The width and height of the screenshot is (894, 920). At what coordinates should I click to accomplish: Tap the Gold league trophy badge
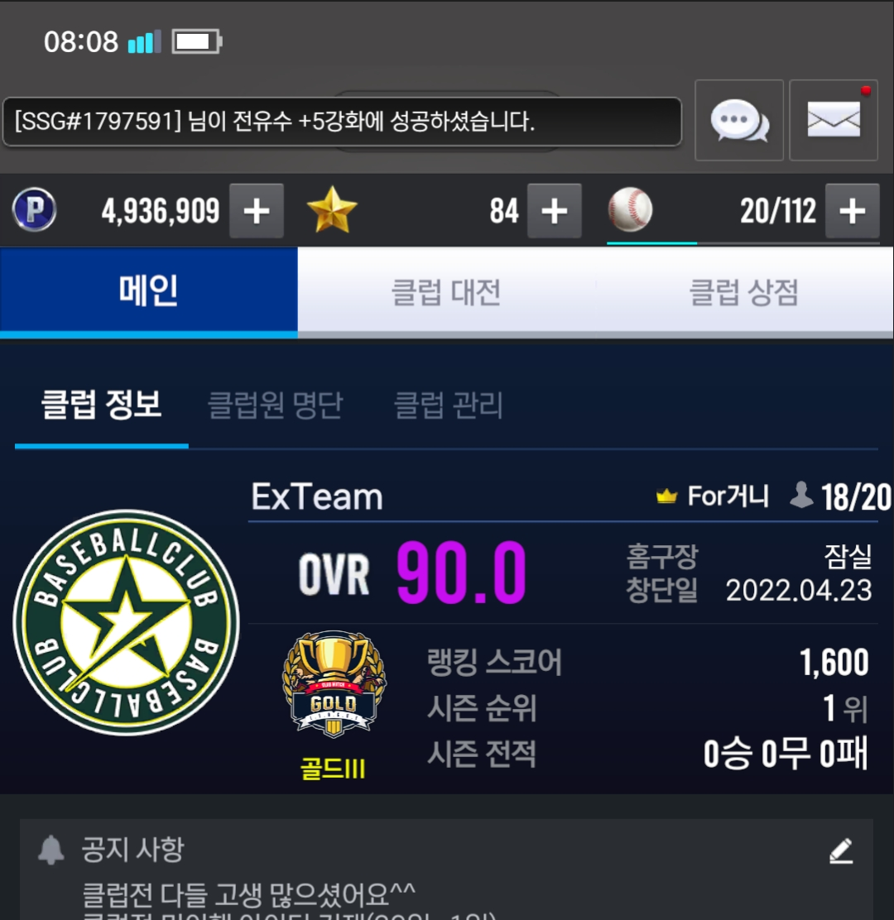334,684
